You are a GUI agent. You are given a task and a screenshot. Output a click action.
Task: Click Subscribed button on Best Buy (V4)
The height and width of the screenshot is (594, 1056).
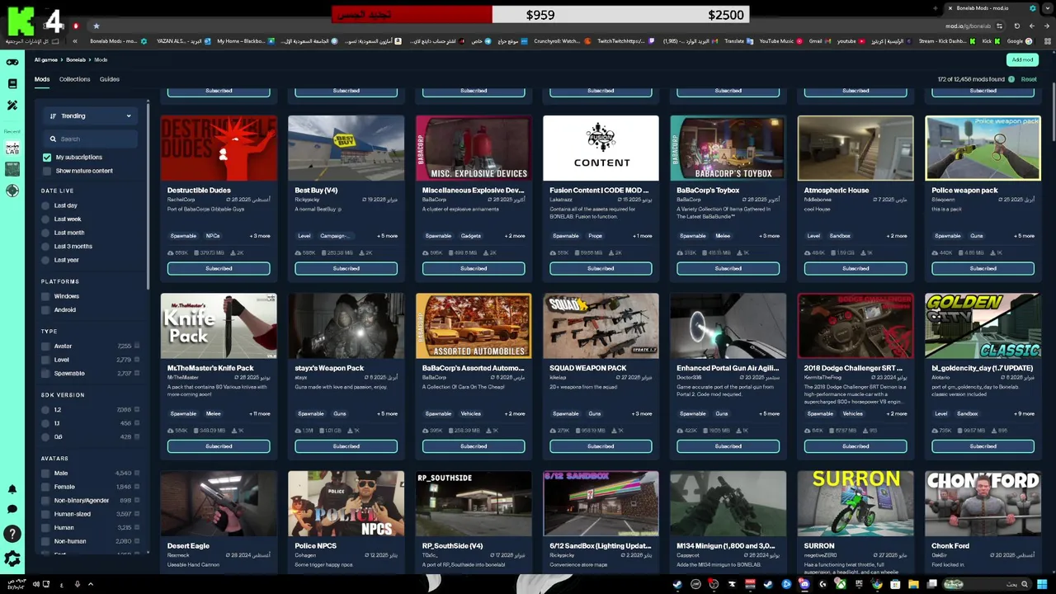click(346, 268)
